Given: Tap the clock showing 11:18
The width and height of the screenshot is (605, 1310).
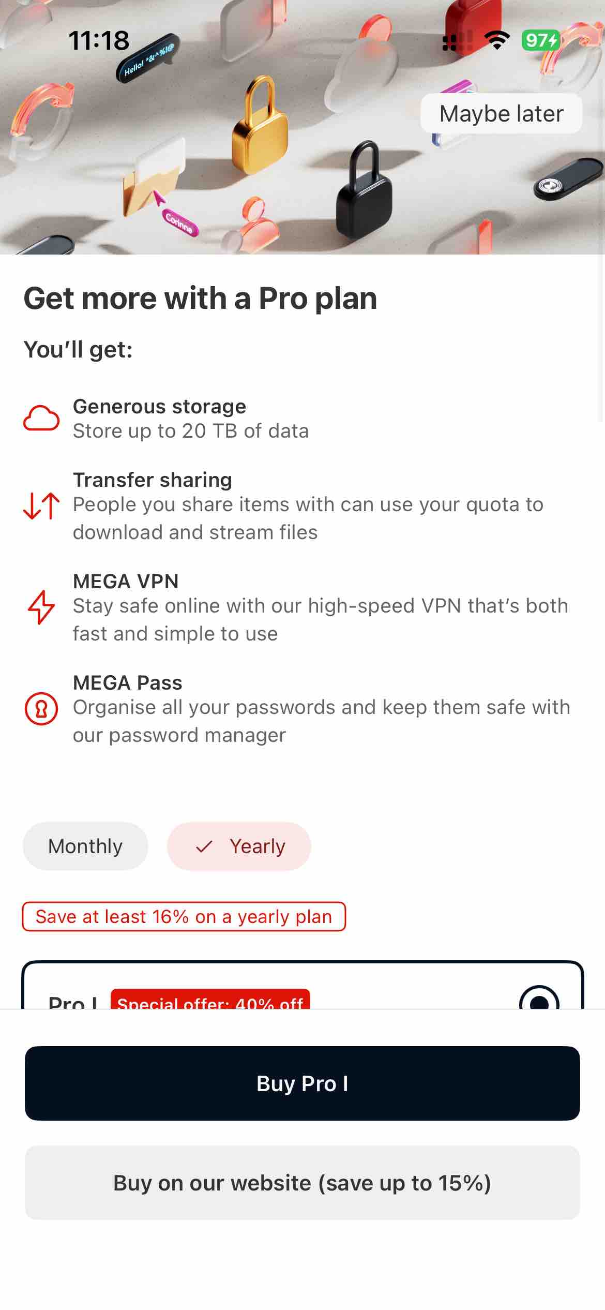Looking at the screenshot, I should [99, 40].
